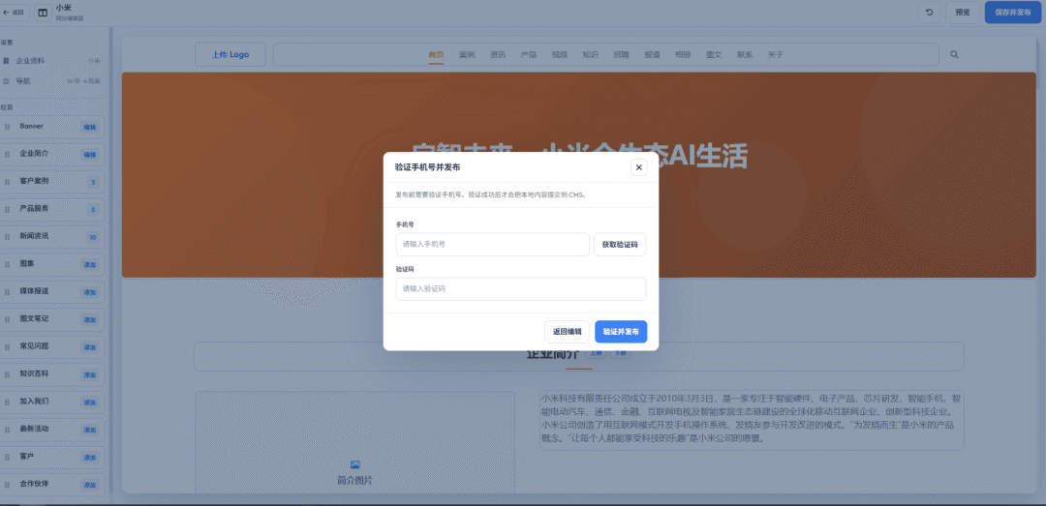Click the drag handle of 知识百科 row
Screen dimensions: 1046x506
pyautogui.click(x=8, y=374)
